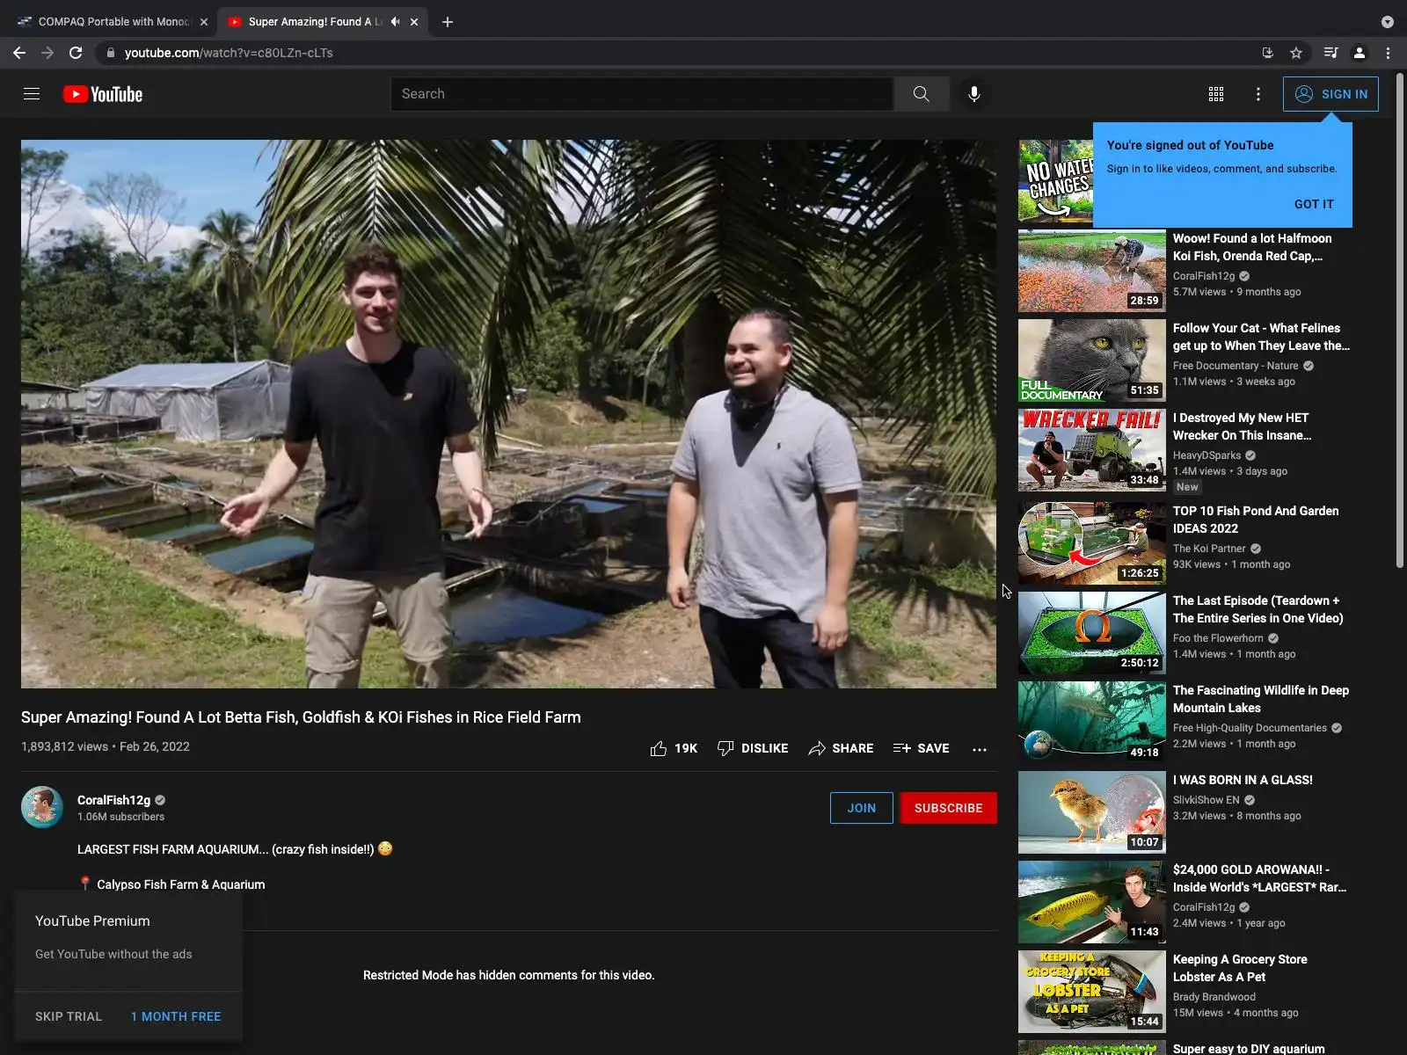Open the Chrome profile icon
This screenshot has width=1407, height=1055.
tap(1360, 53)
